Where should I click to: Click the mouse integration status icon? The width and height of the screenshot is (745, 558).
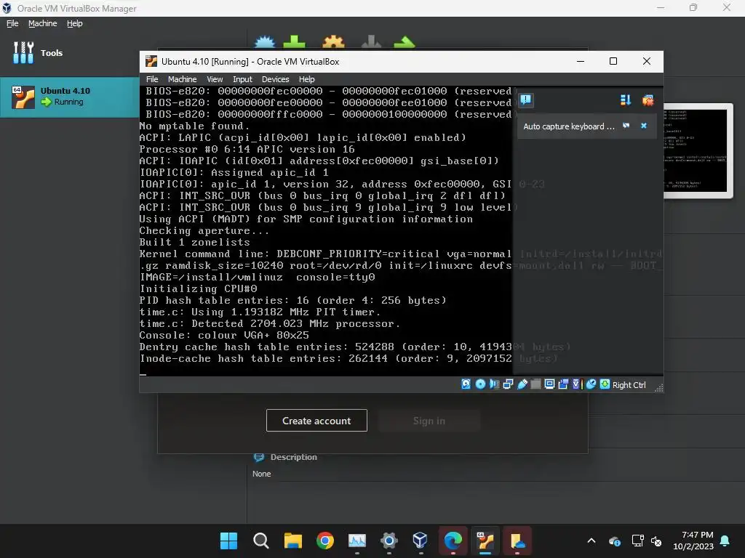tap(591, 384)
